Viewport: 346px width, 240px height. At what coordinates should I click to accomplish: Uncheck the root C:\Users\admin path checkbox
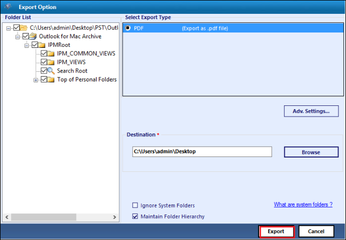(x=17, y=28)
